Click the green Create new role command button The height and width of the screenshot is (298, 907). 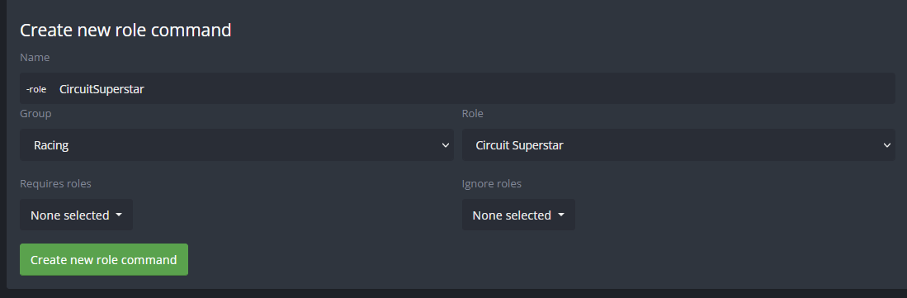[x=103, y=260]
